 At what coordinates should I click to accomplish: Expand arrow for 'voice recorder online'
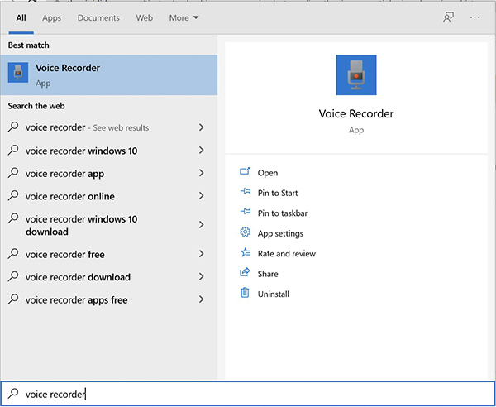pyautogui.click(x=201, y=195)
